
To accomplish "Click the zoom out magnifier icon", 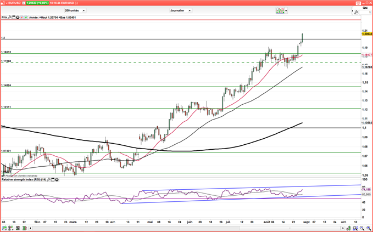I will (362, 228).
